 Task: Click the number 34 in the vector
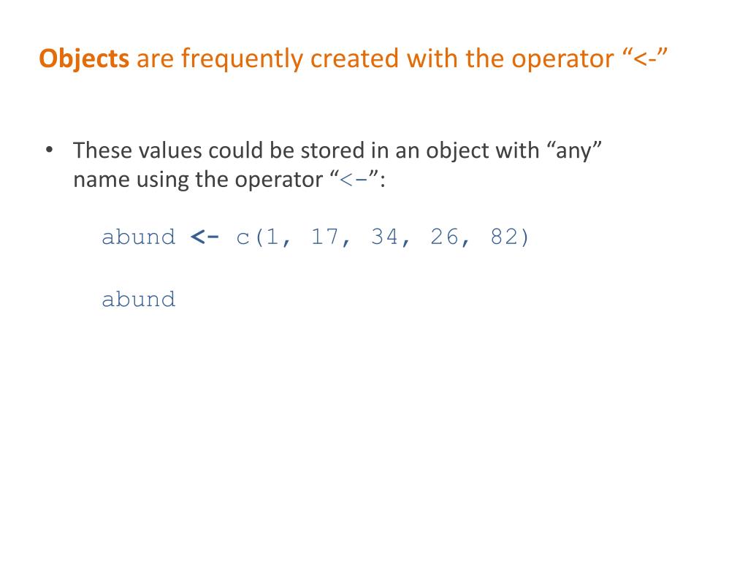click(x=384, y=237)
